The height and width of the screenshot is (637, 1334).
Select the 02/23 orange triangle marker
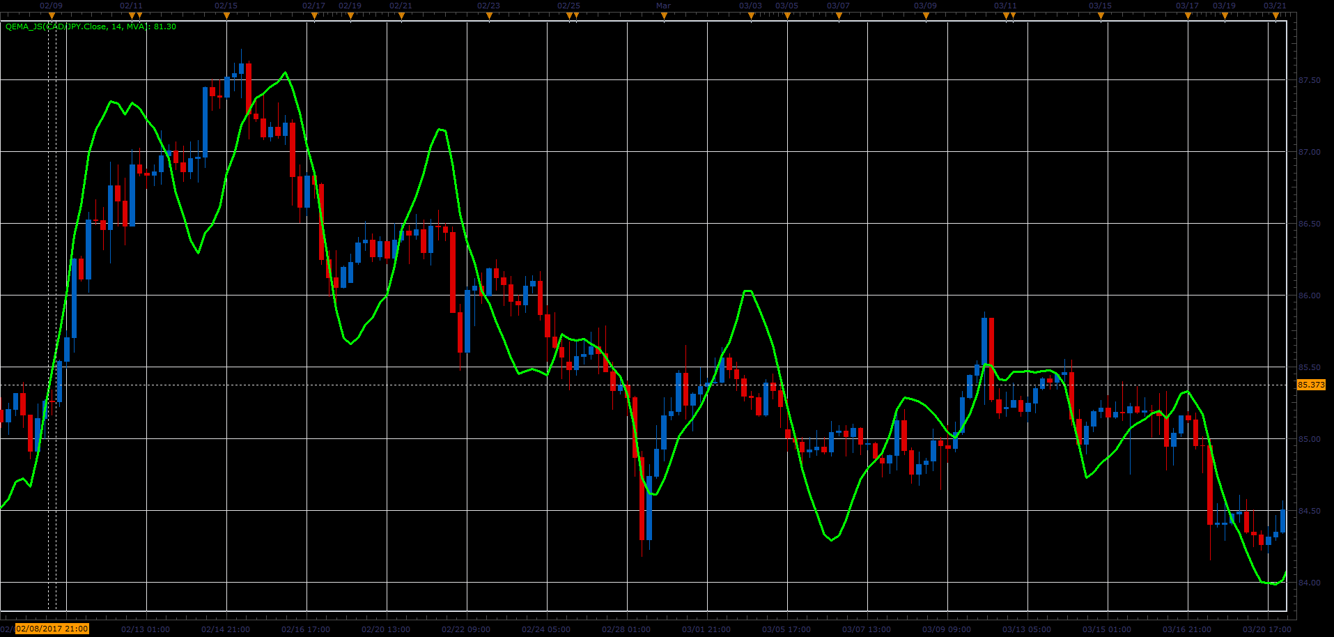coord(489,15)
